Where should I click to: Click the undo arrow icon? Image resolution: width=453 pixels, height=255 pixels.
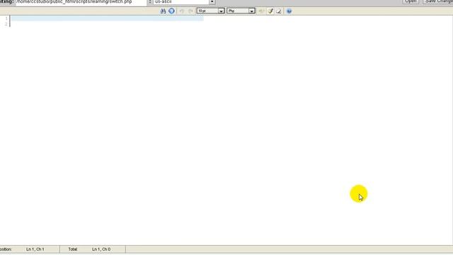pyautogui.click(x=182, y=11)
